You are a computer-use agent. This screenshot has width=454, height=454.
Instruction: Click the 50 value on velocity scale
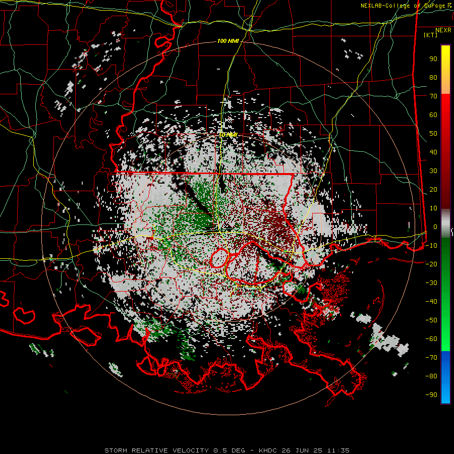pyautogui.click(x=433, y=134)
